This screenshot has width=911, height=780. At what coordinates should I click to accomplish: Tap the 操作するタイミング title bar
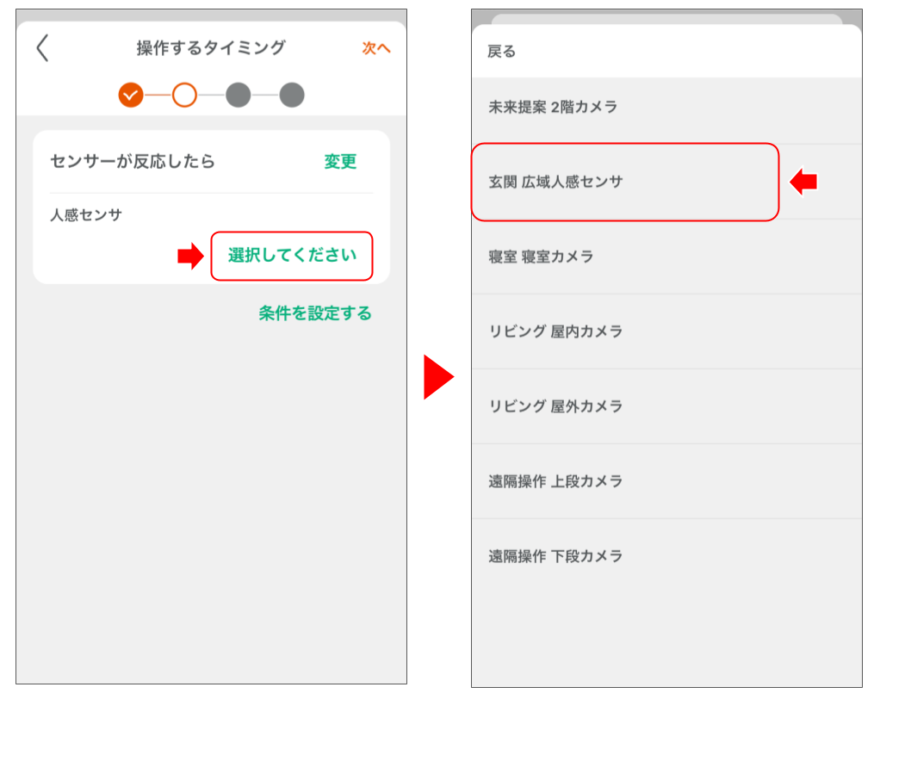[x=209, y=50]
